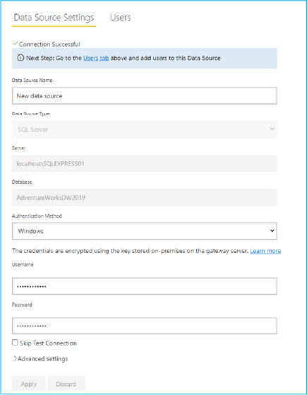This screenshot has width=307, height=395.
Task: Click the Server field localhost\SQLEXPRESS01
Action: coord(145,163)
